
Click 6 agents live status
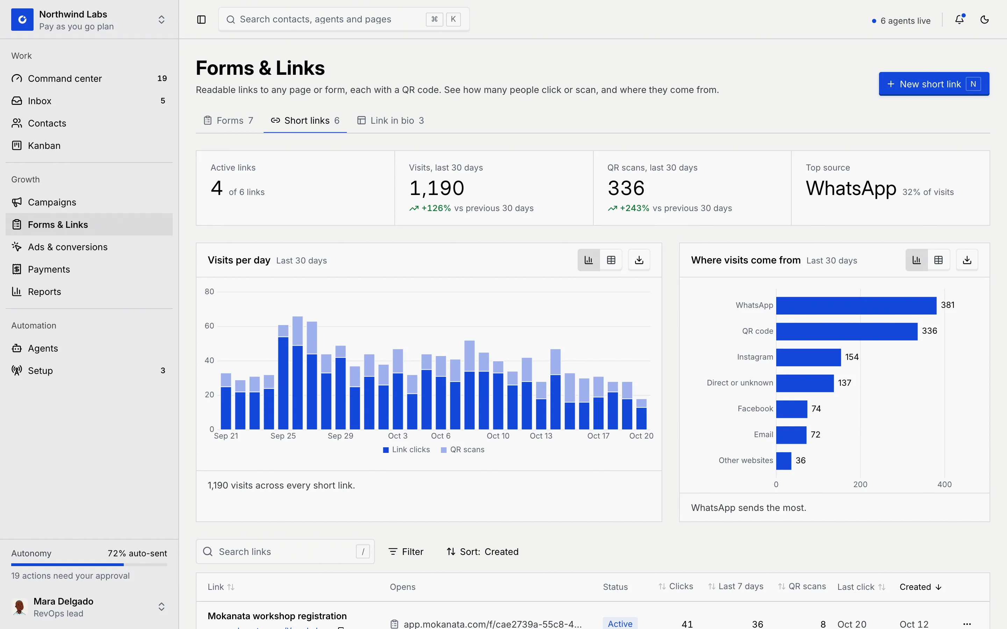[901, 21]
